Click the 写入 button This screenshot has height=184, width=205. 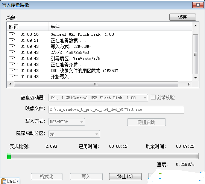(86, 176)
